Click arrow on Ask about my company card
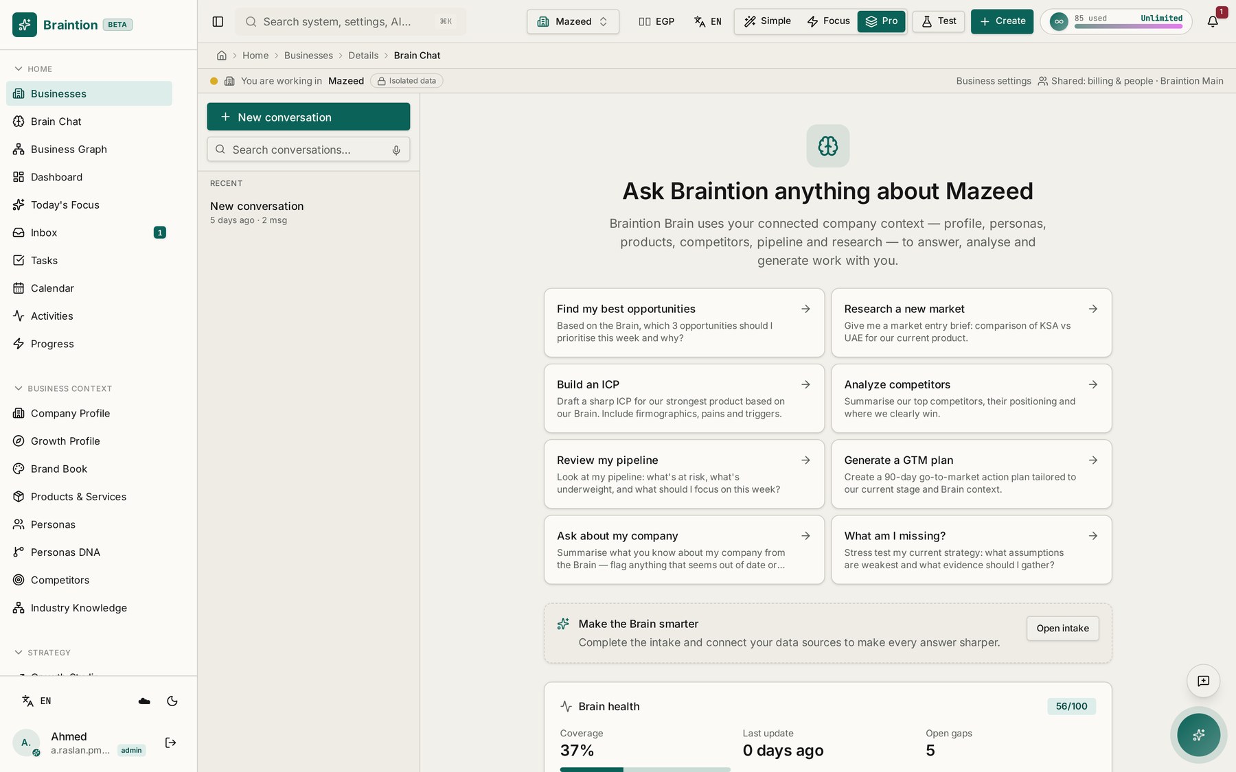1236x772 pixels. pyautogui.click(x=805, y=535)
